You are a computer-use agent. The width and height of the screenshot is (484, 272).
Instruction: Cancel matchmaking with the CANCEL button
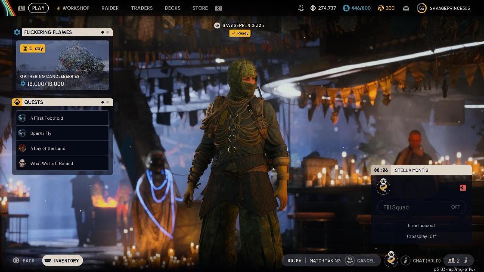361,261
